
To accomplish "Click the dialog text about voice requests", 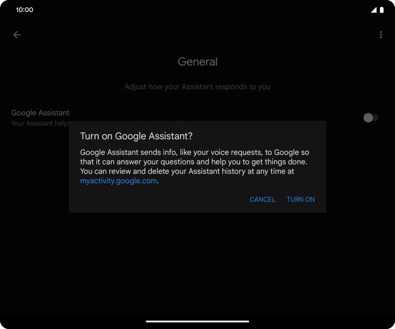I will click(x=194, y=153).
